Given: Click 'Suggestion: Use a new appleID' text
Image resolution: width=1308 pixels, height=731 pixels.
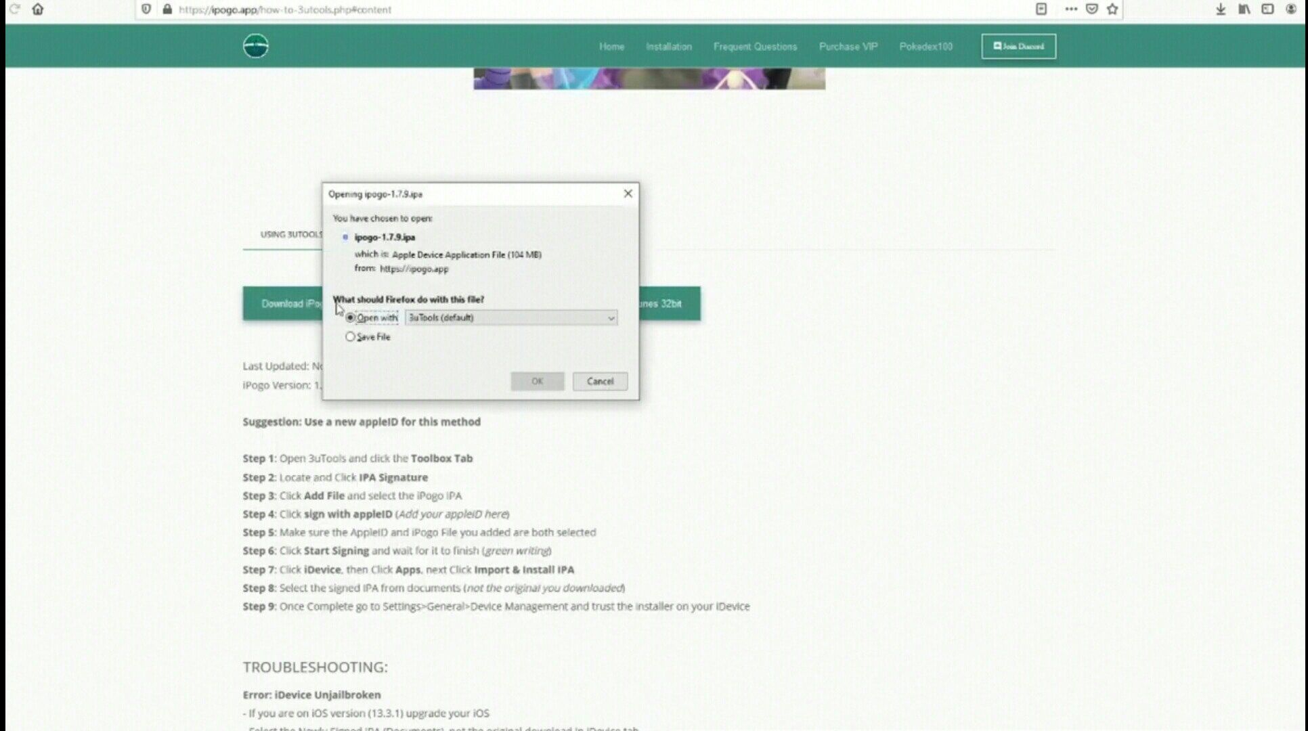Looking at the screenshot, I should pos(362,422).
